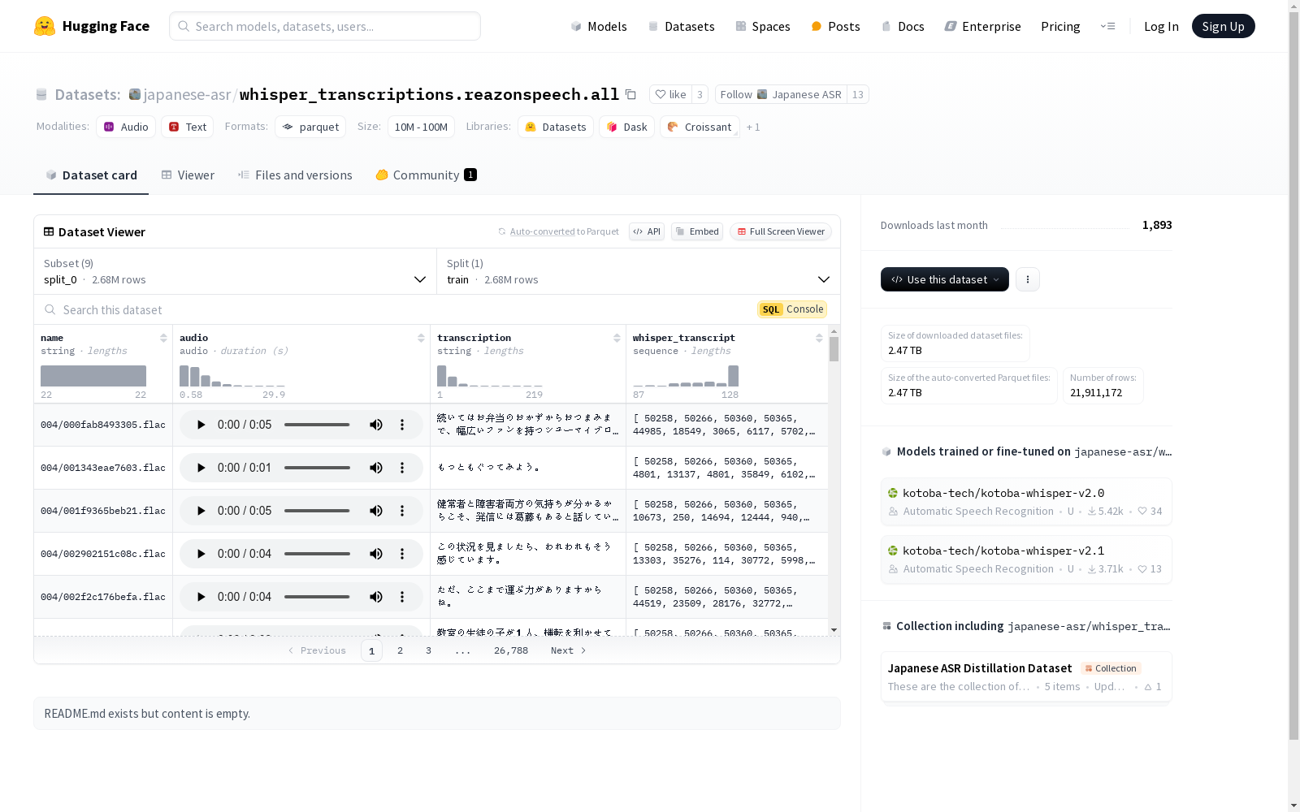The image size is (1300, 812).
Task: Open the Files and versions tab
Action: coord(295,175)
